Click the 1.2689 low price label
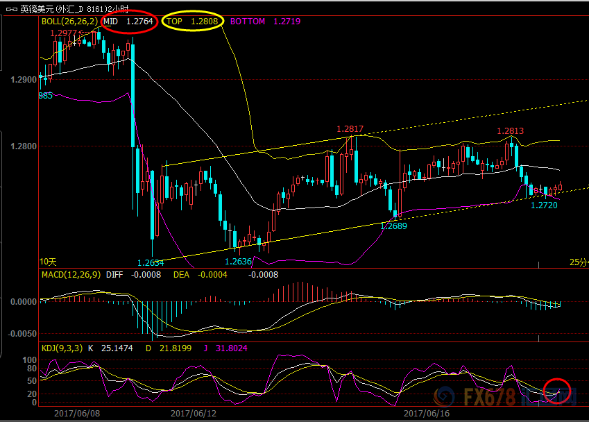Image resolution: width=589 pixels, height=422 pixels. [x=394, y=226]
